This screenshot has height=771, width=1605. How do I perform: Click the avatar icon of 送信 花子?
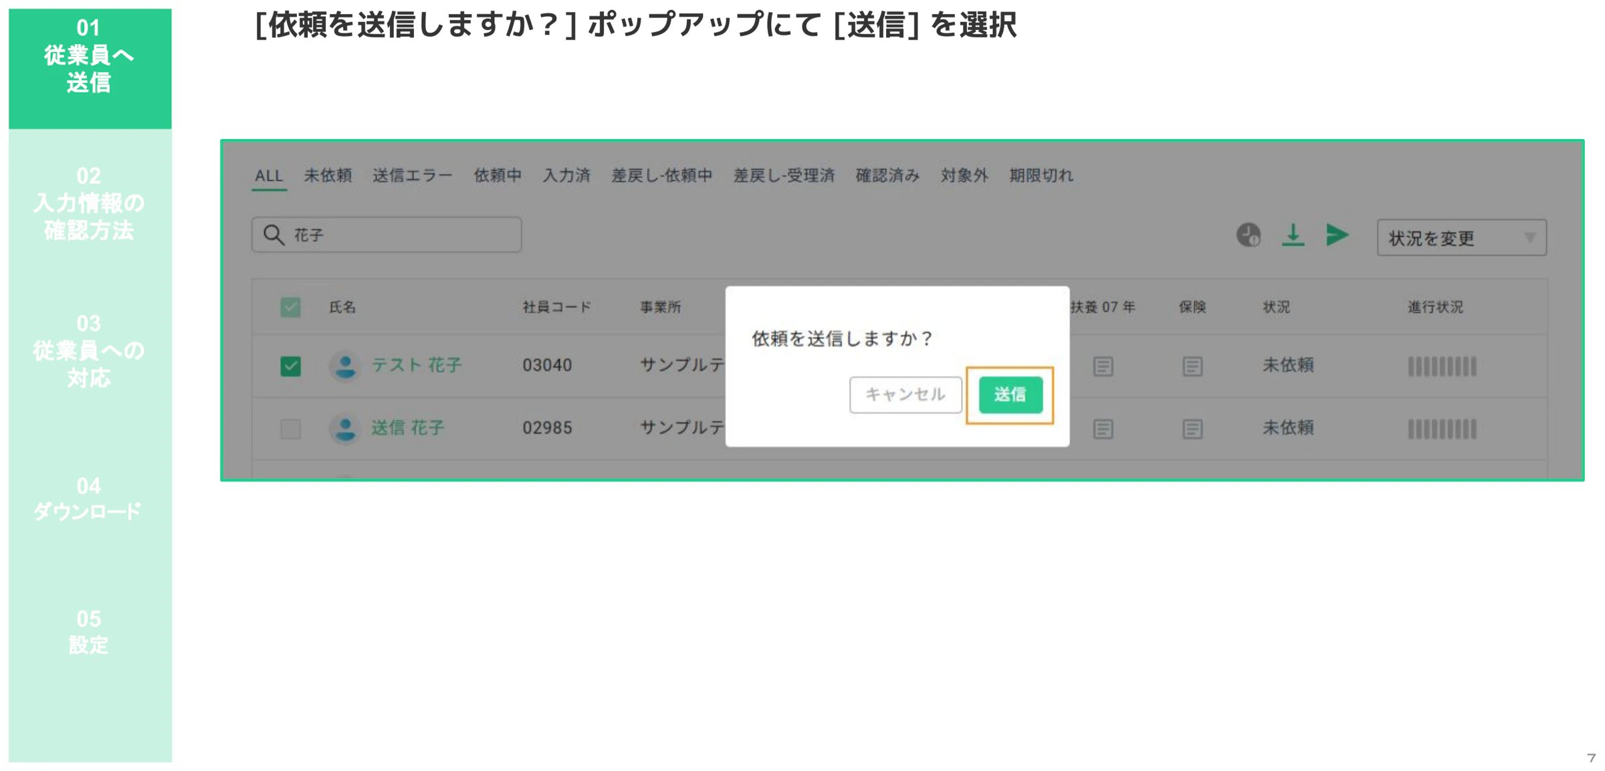[345, 428]
